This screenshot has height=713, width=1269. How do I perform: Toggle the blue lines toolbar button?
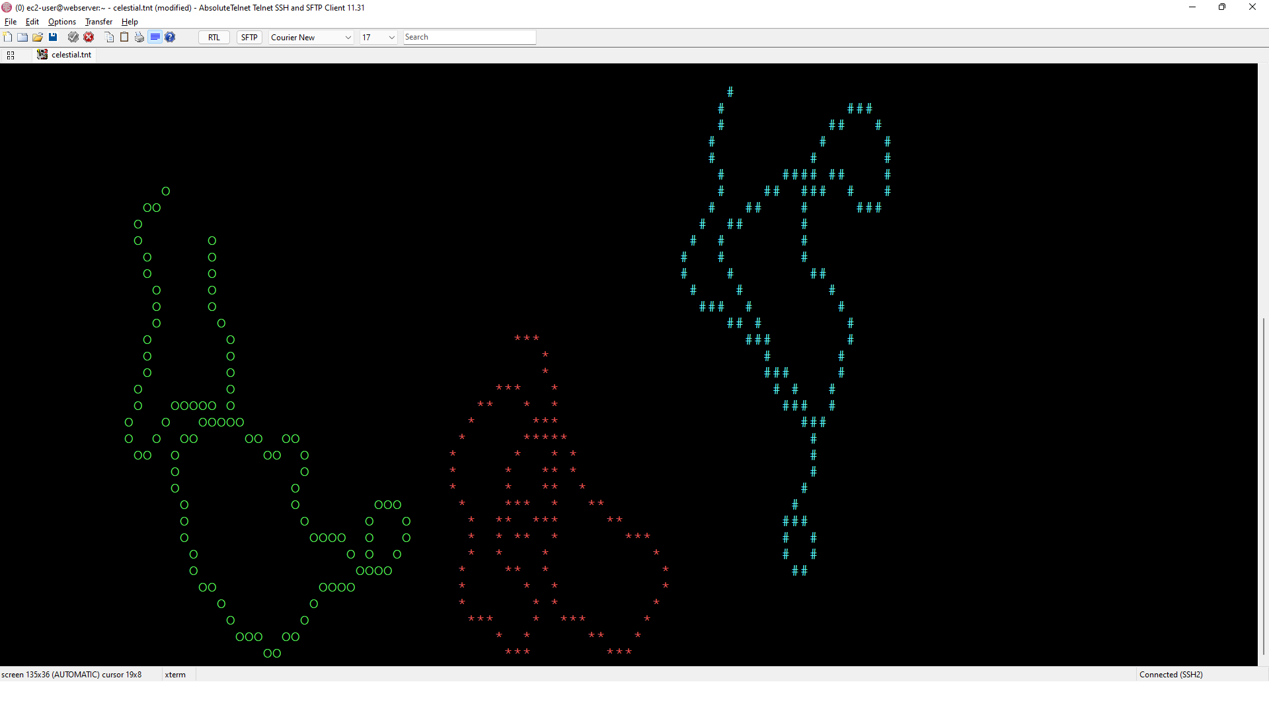click(x=155, y=37)
